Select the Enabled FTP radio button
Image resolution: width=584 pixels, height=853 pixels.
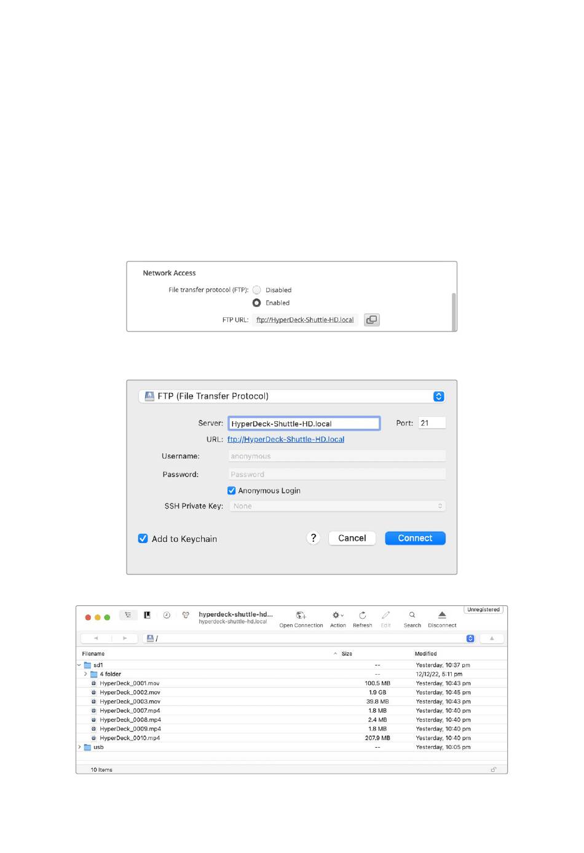[x=257, y=303]
